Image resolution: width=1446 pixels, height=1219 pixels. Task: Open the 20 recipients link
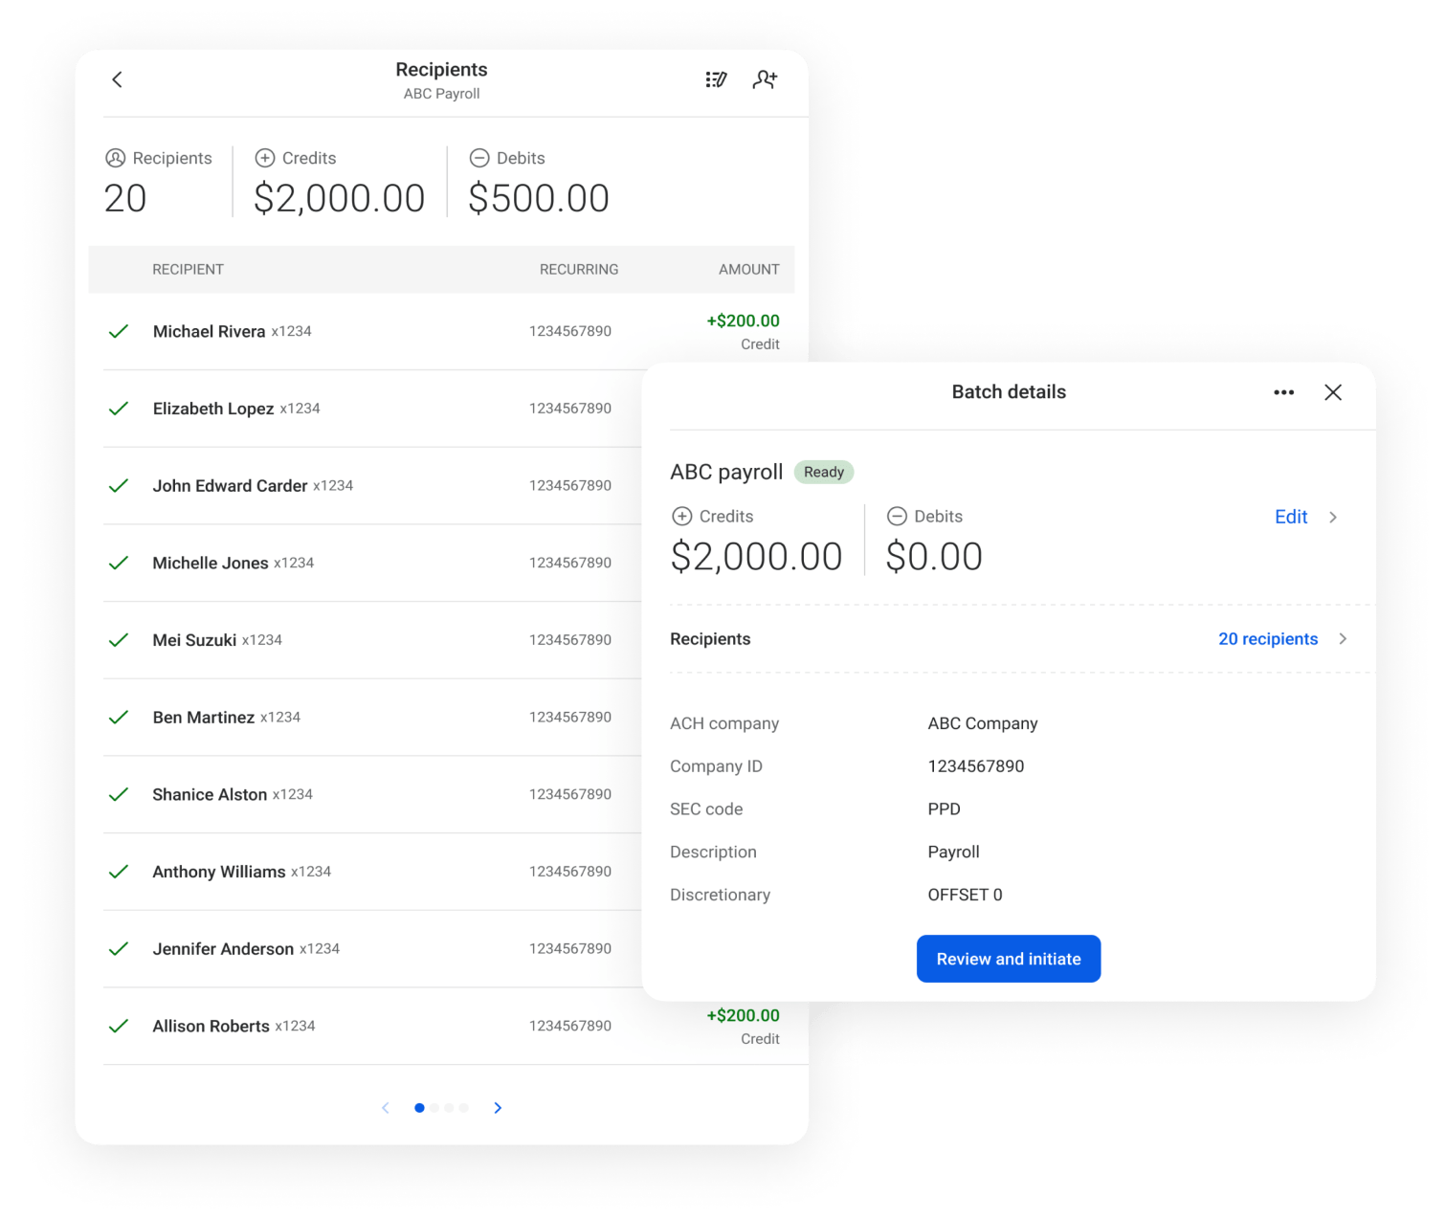(1267, 638)
